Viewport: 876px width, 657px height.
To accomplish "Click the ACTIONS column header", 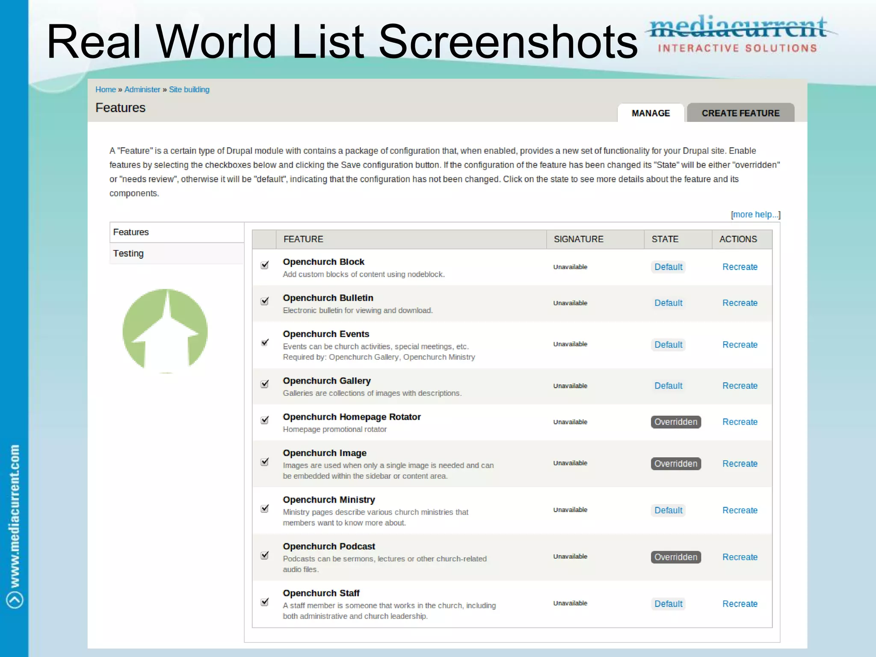I will pos(742,239).
